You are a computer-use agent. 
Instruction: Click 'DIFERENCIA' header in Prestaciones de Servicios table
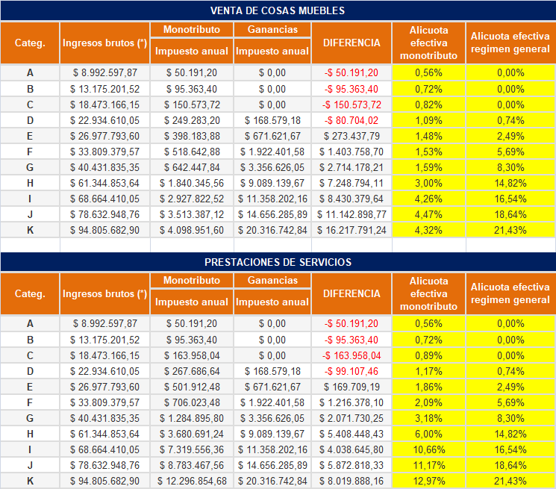[x=352, y=293]
